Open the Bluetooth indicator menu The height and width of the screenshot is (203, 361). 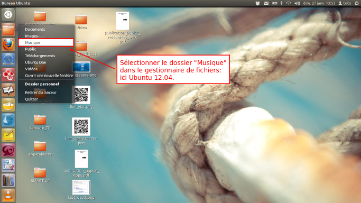point(281,3)
